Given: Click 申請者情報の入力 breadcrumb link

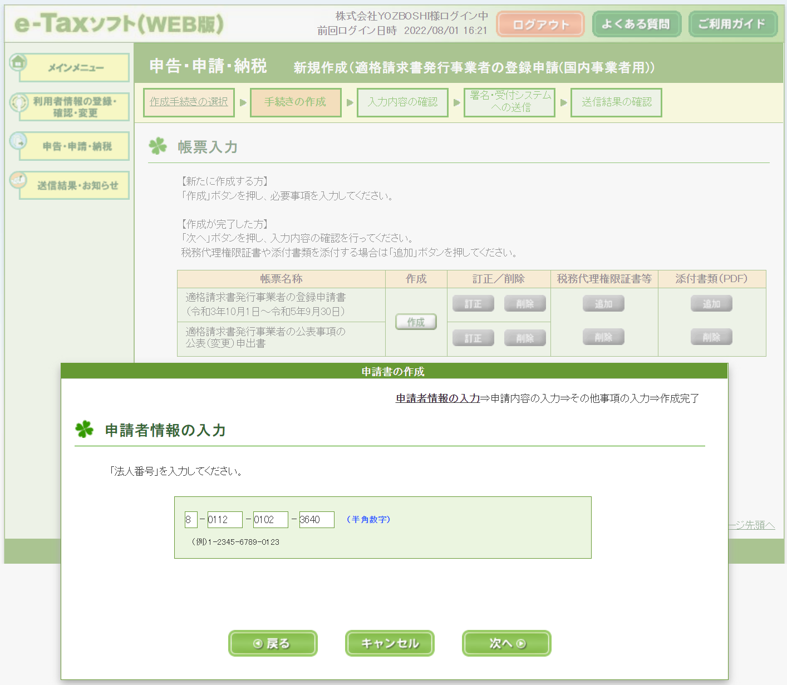Looking at the screenshot, I should click(x=437, y=398).
